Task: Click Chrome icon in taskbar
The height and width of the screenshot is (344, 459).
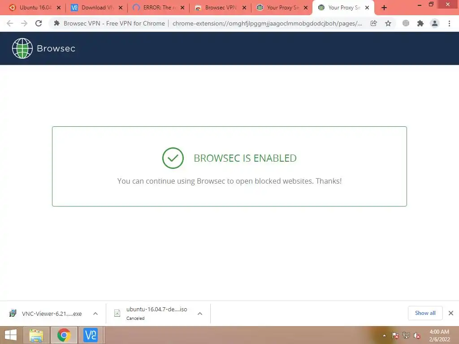Action: click(x=64, y=335)
